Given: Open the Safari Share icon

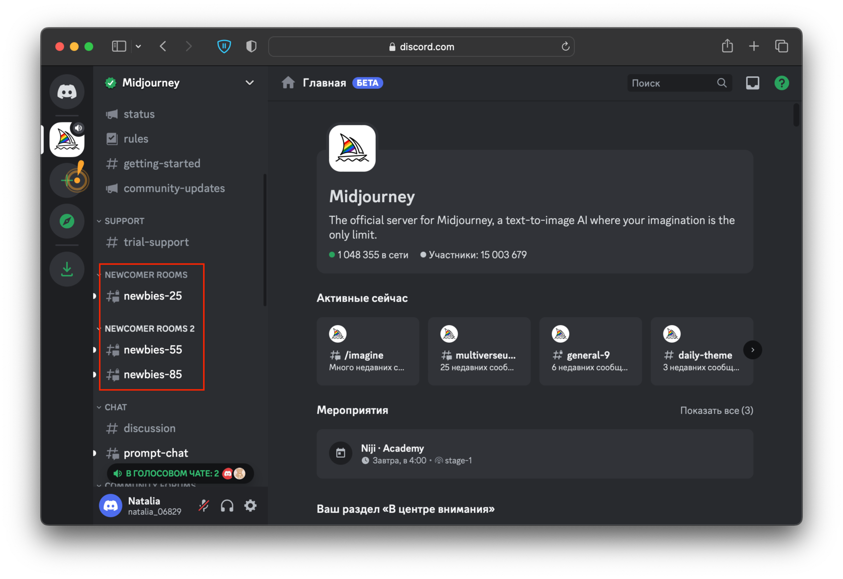Looking at the screenshot, I should click(x=727, y=46).
